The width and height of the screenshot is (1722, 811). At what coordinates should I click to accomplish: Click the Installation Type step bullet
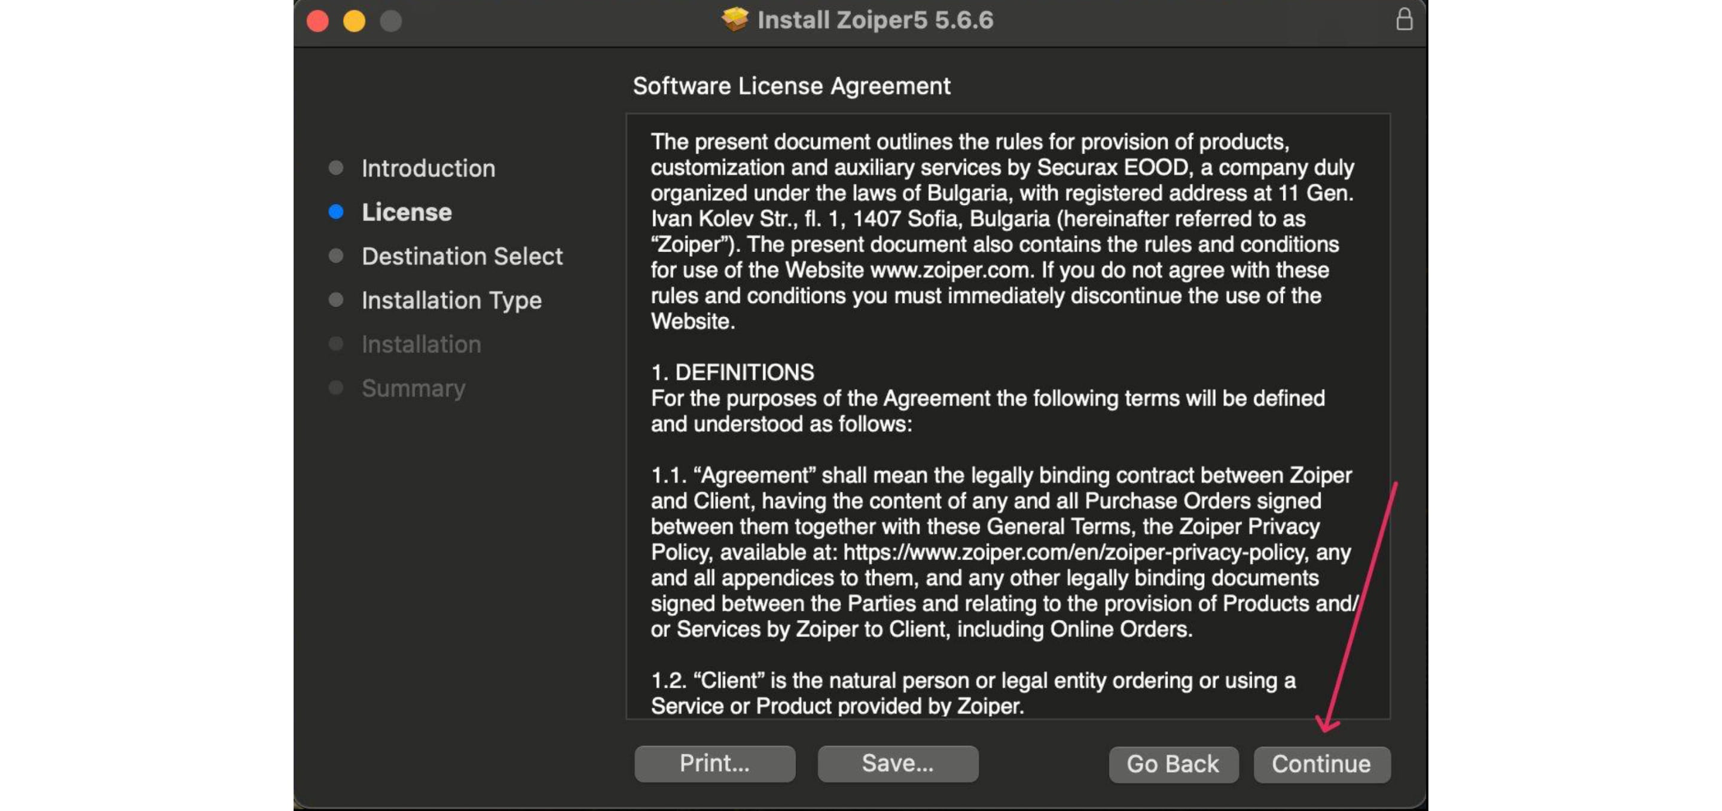[x=336, y=300]
